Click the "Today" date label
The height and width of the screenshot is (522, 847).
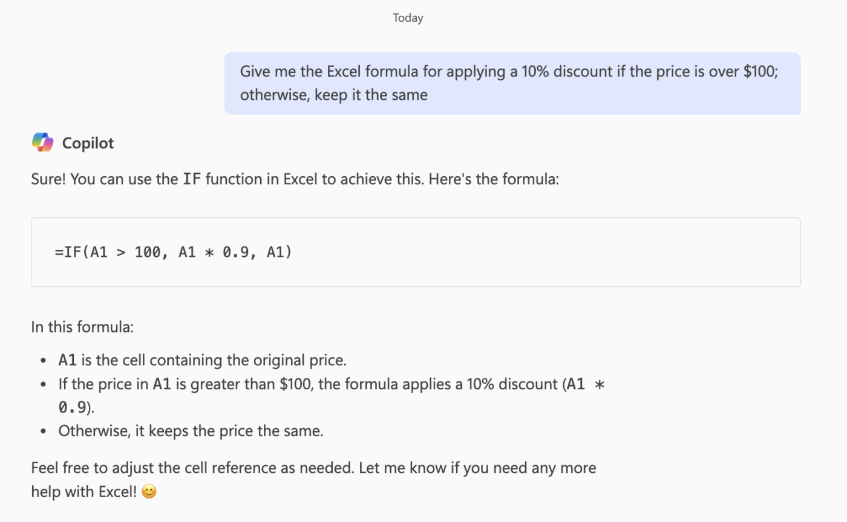tap(408, 18)
